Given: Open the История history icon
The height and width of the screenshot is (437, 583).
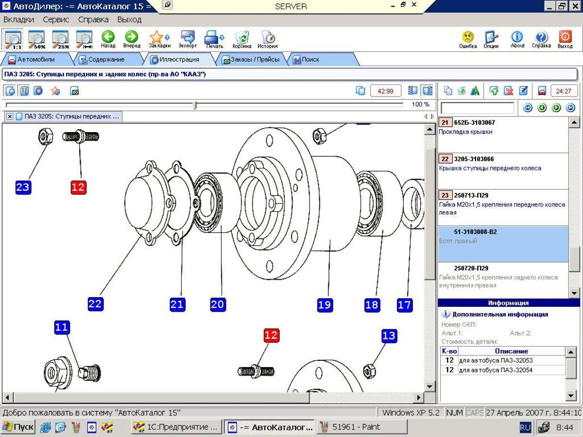Looking at the screenshot, I should [268, 37].
